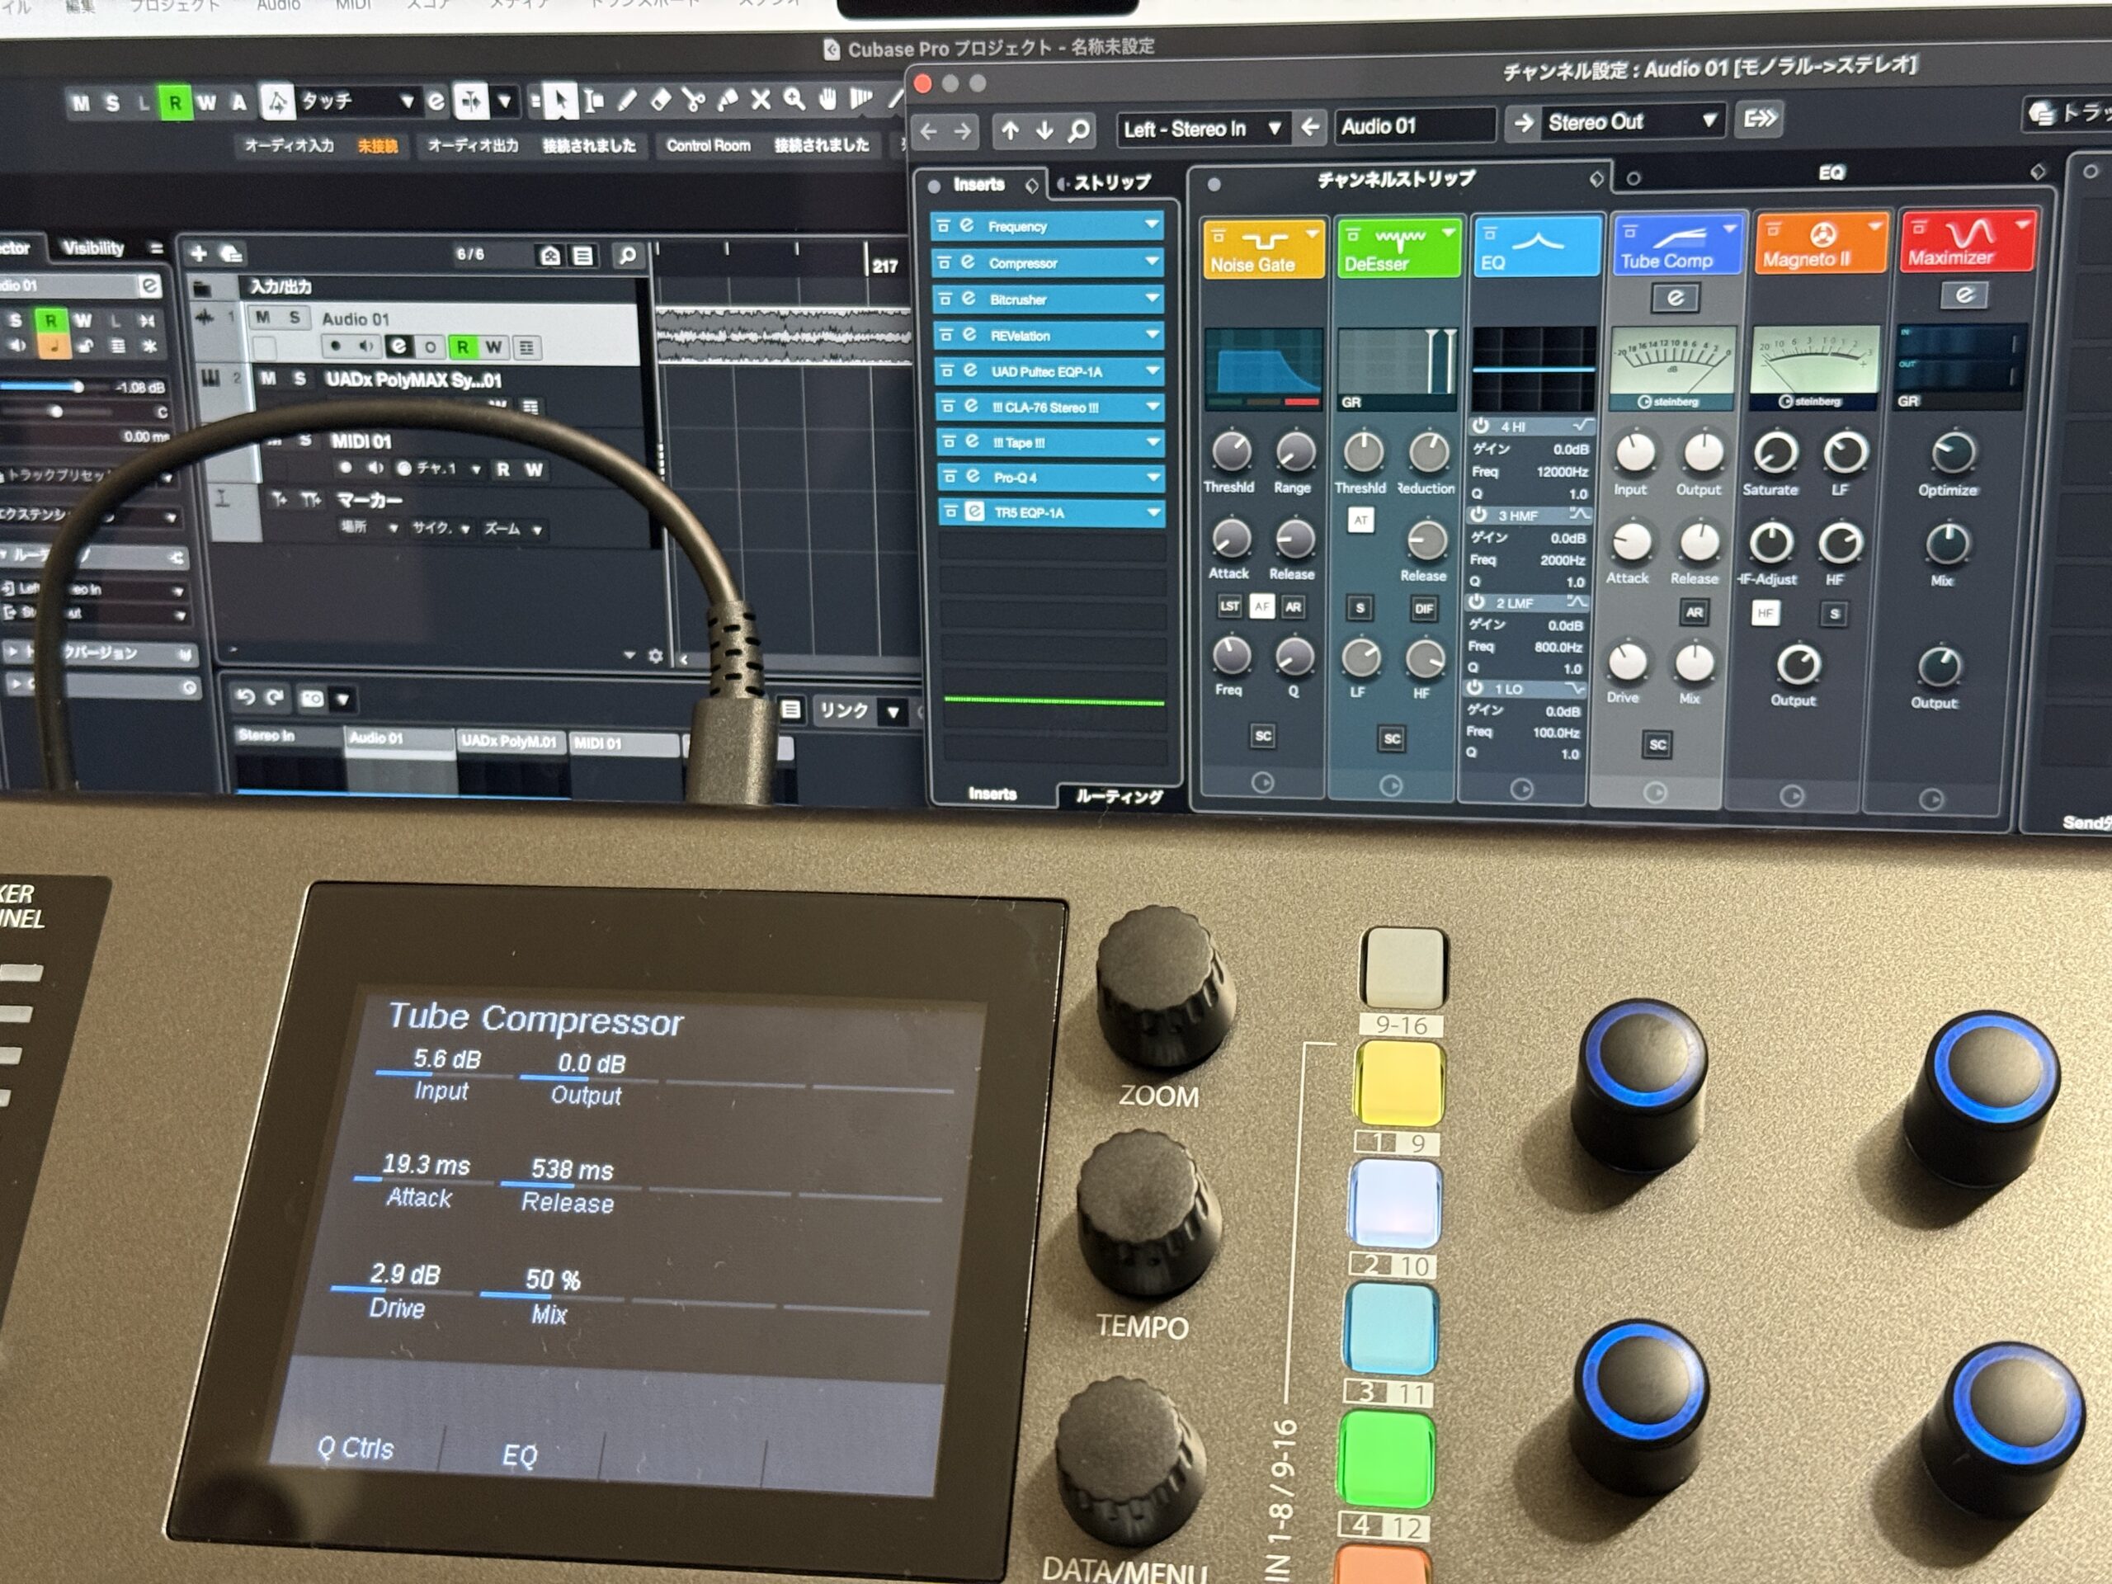
Task: Toggle EQ band 4 HI power button
Action: pyautogui.click(x=1480, y=426)
